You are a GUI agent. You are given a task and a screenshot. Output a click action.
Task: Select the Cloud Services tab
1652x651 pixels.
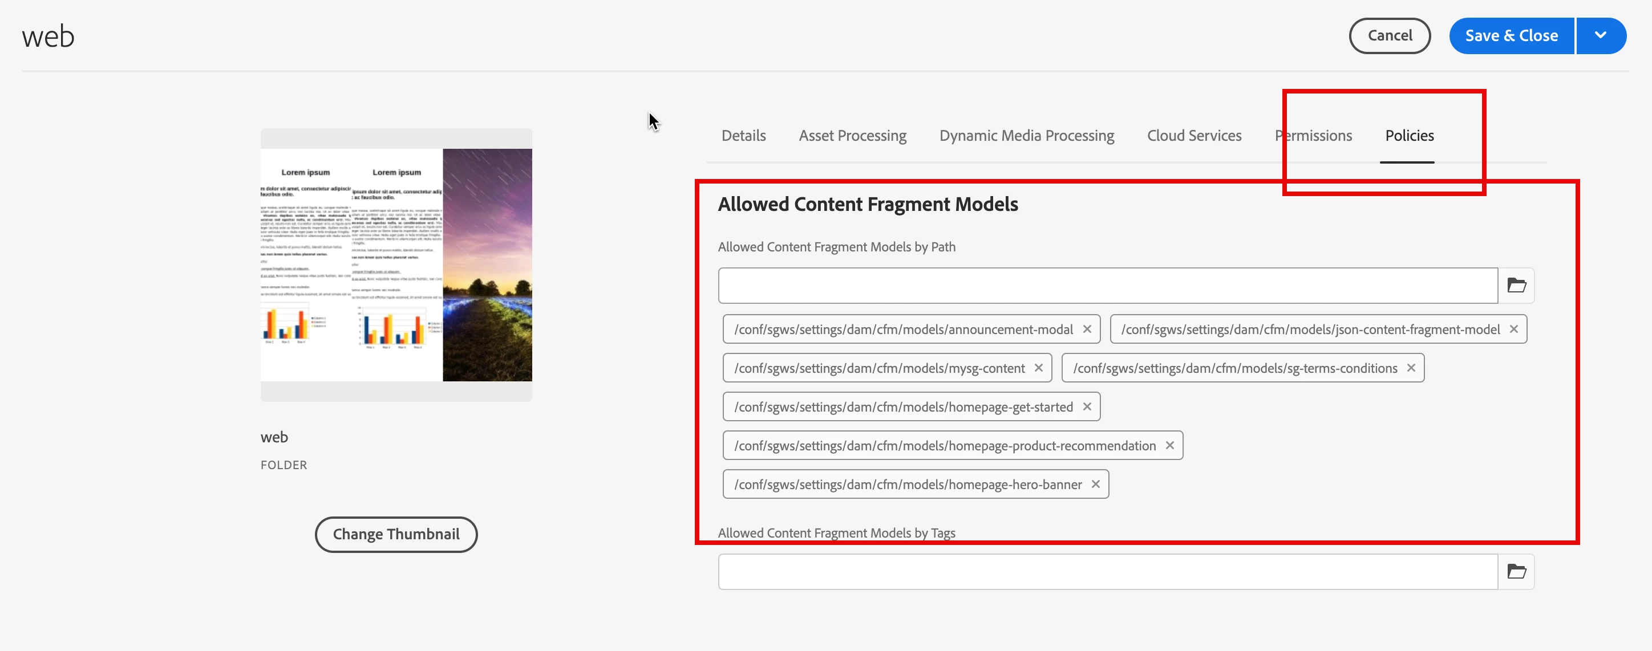[x=1194, y=136]
